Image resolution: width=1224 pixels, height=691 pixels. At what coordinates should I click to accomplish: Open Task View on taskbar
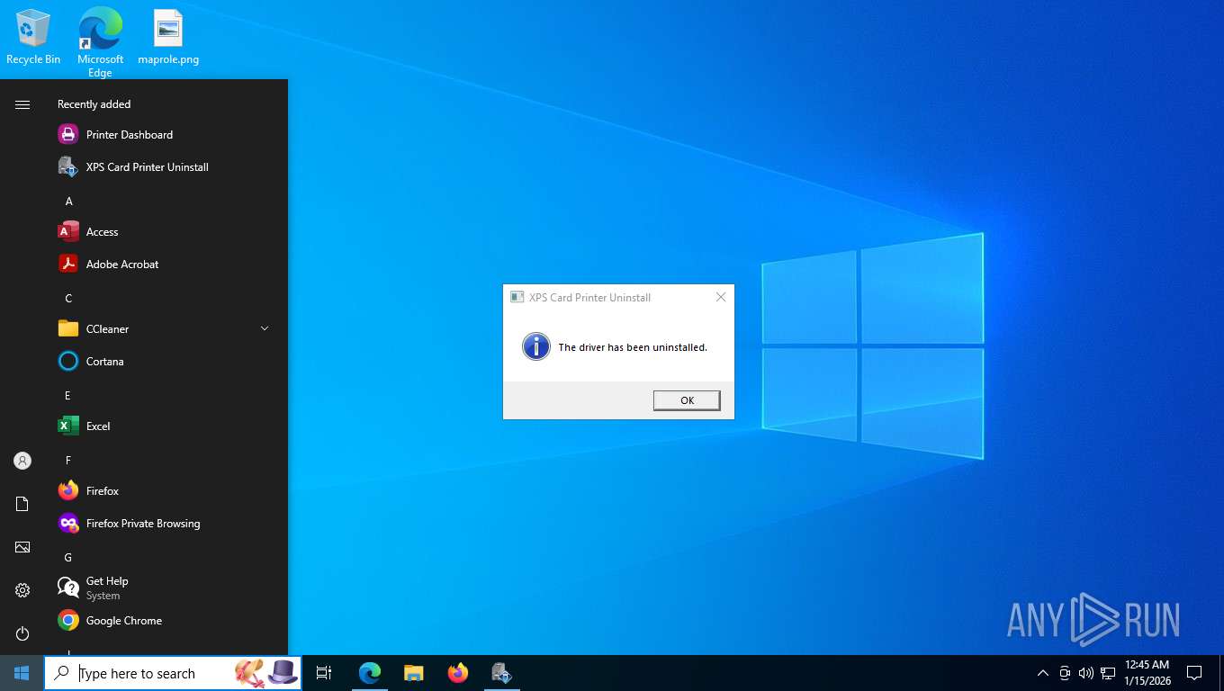tap(324, 673)
